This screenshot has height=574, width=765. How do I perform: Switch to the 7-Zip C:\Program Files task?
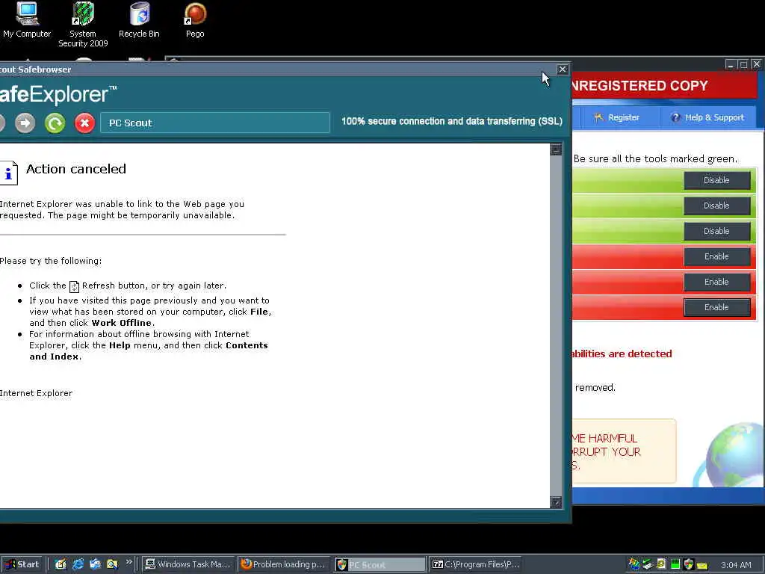476,564
